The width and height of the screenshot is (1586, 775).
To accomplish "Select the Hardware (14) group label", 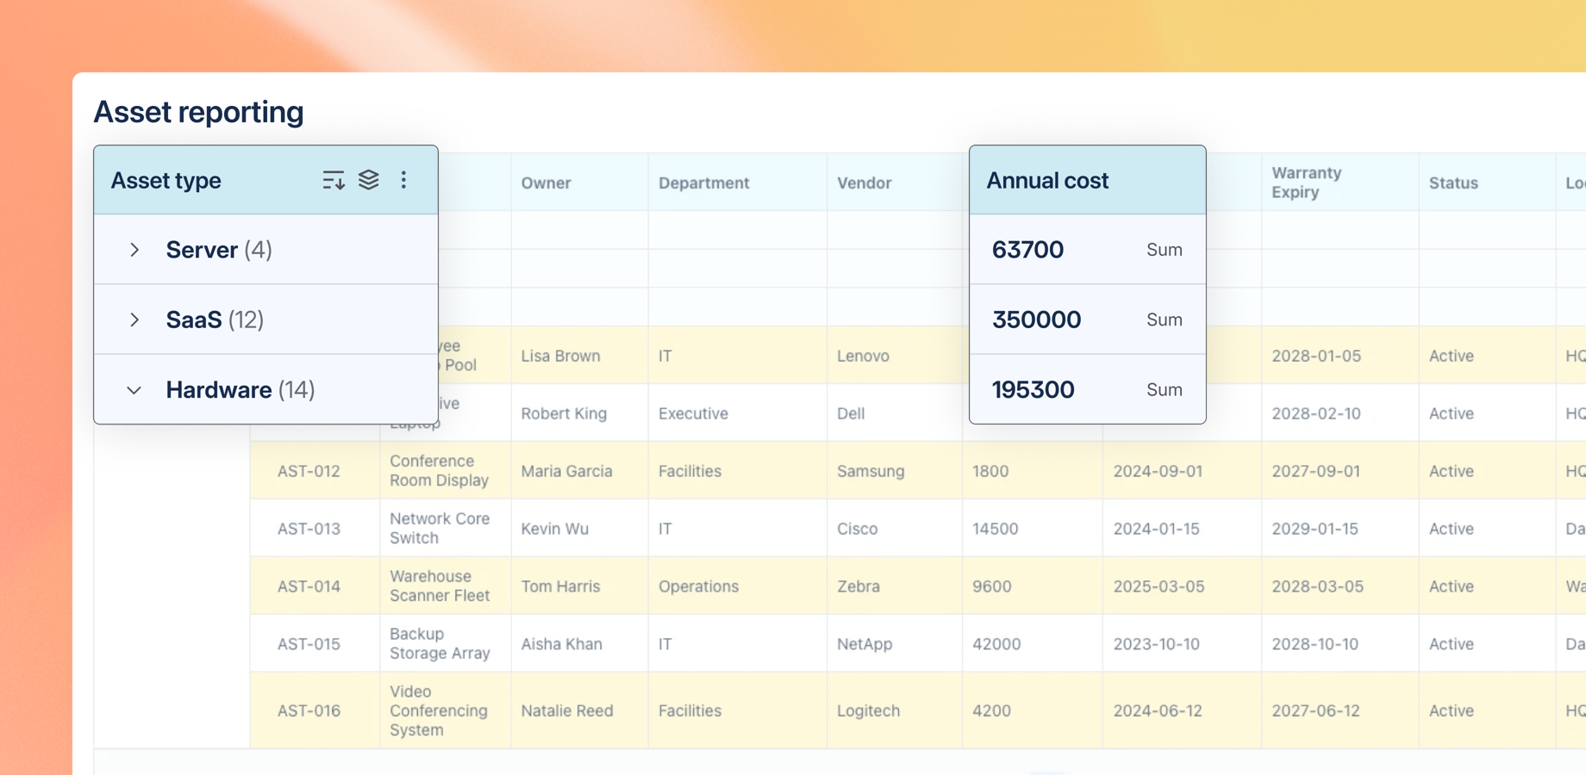I will [x=240, y=390].
